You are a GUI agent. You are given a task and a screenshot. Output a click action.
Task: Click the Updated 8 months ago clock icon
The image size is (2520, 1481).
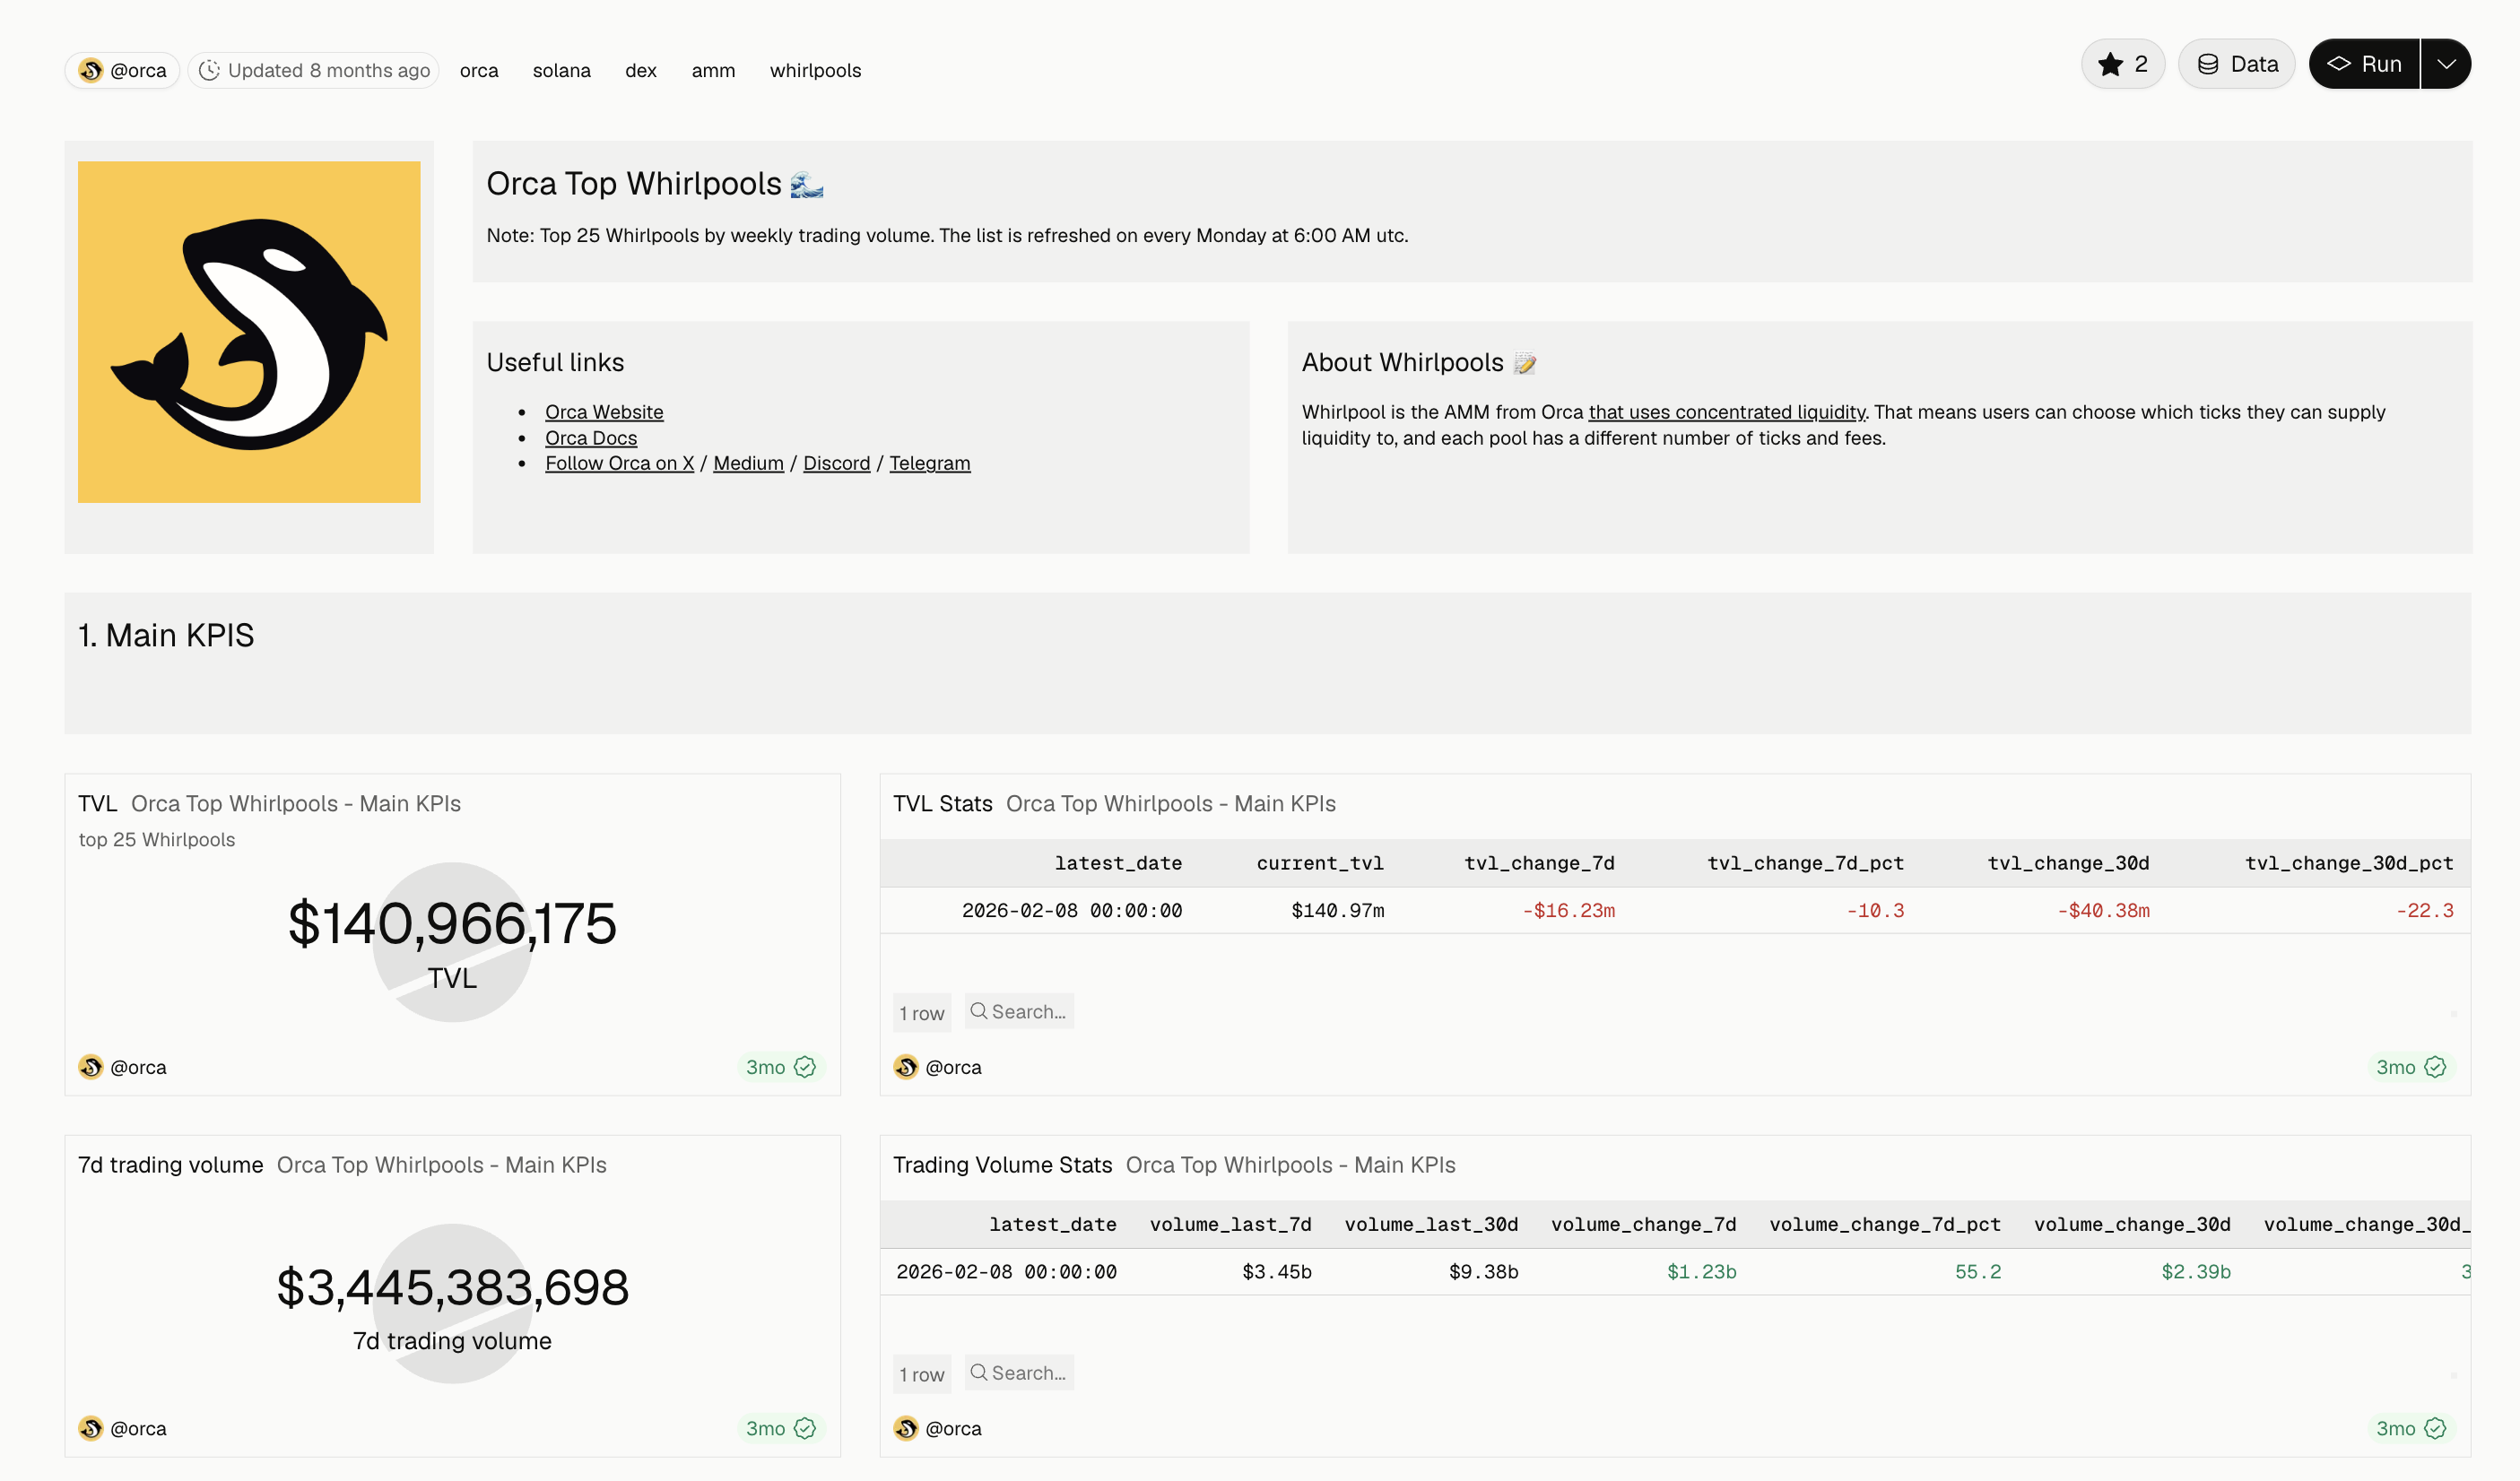click(209, 71)
